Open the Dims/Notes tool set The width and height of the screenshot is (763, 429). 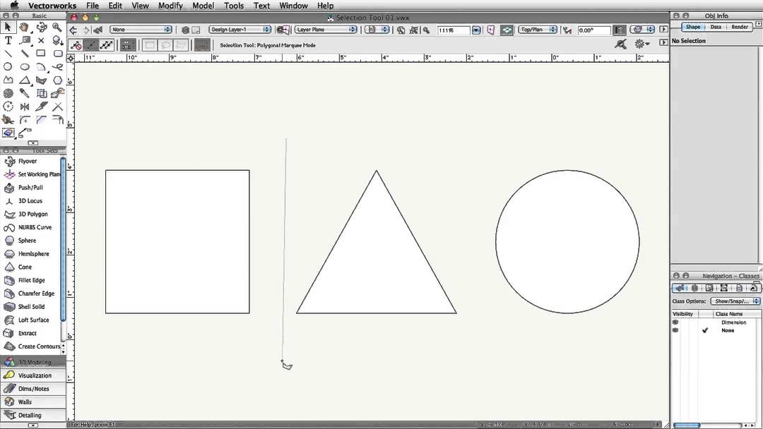tap(33, 389)
